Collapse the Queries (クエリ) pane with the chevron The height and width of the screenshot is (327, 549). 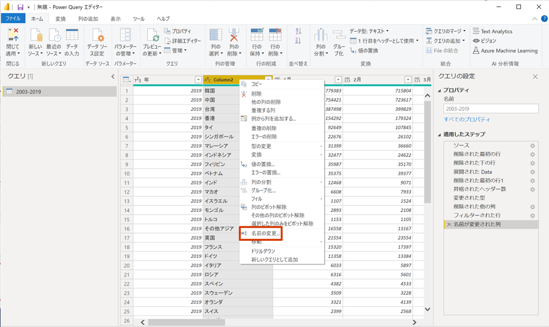coord(113,76)
